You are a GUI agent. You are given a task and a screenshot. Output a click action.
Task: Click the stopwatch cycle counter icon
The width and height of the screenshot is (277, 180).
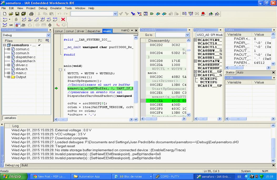point(50,25)
